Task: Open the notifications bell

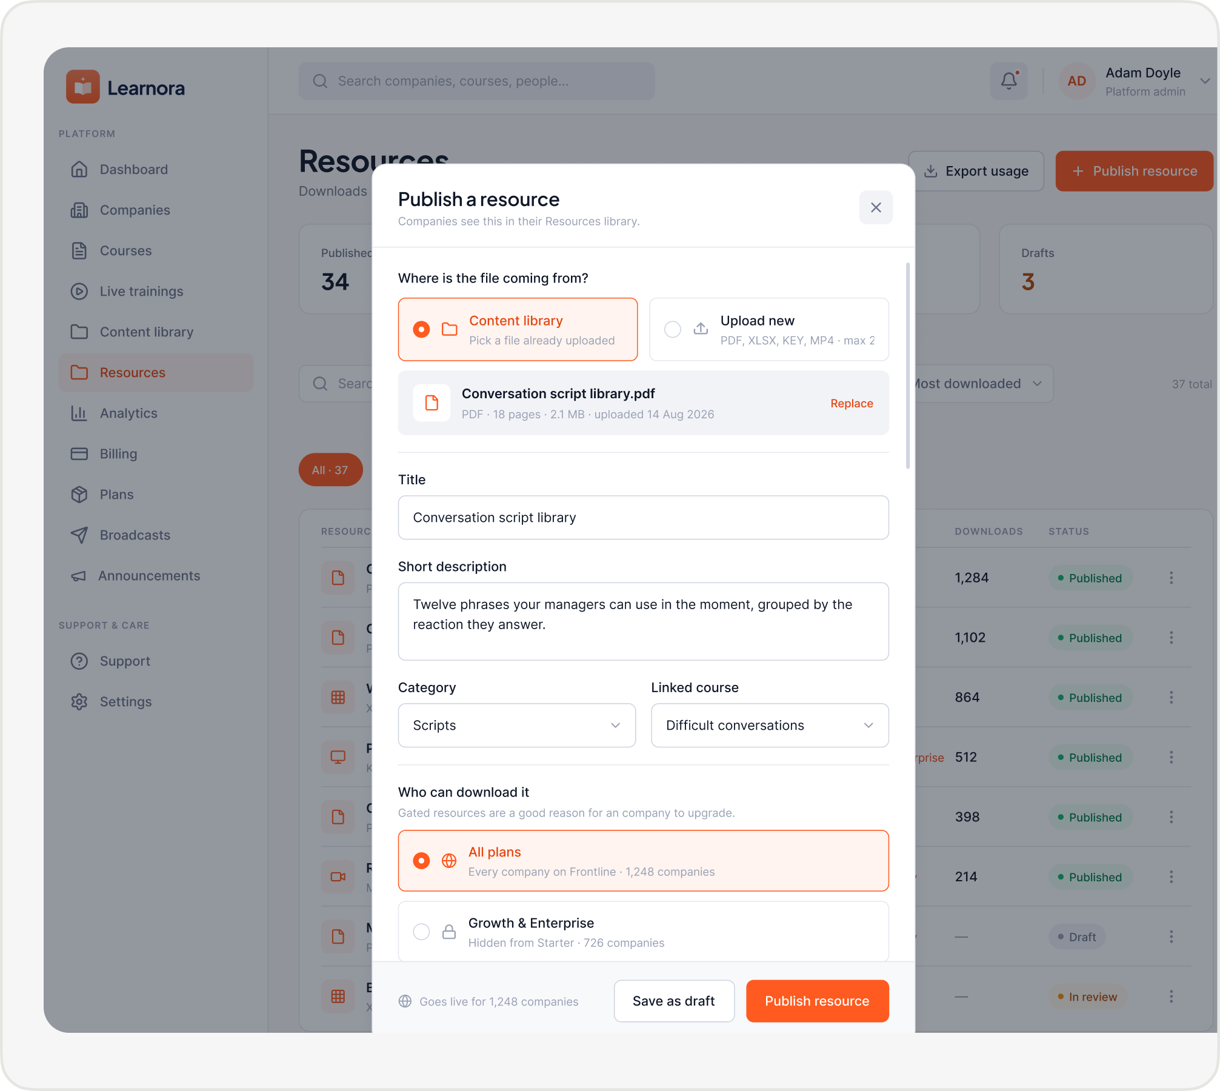Action: click(1009, 81)
